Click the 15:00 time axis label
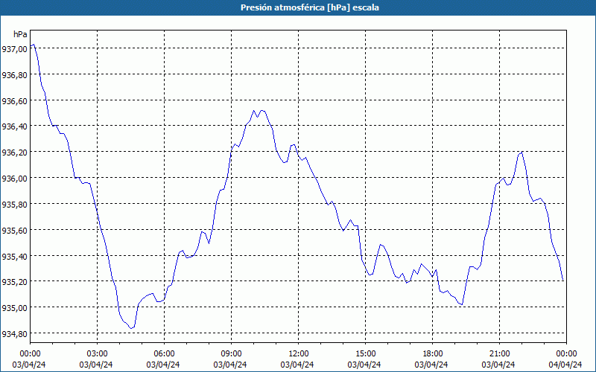The image size is (596, 372). pos(365,354)
